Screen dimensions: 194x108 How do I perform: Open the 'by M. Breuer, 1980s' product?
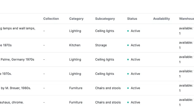tap(16, 88)
